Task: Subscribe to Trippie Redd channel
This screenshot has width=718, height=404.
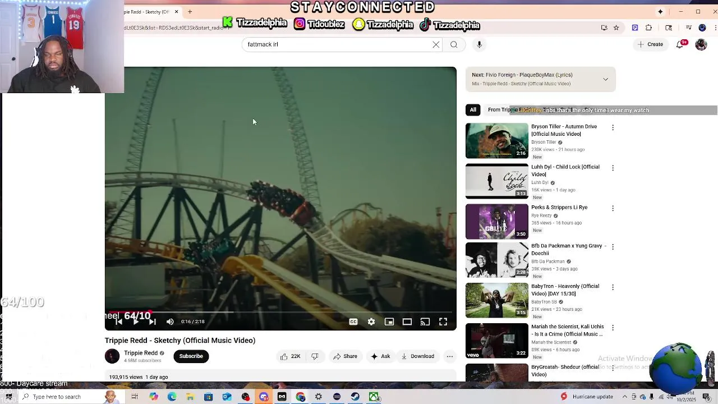Action: [x=191, y=356]
